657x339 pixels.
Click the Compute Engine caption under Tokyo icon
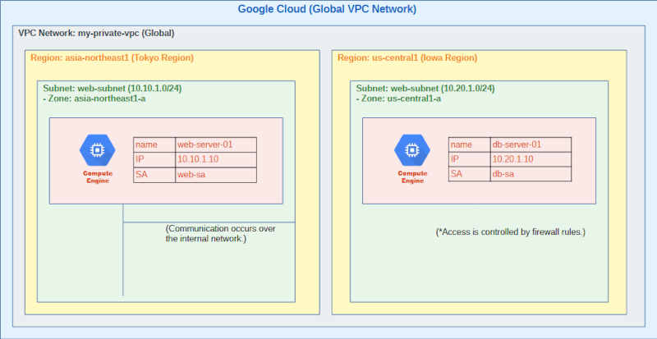(98, 177)
